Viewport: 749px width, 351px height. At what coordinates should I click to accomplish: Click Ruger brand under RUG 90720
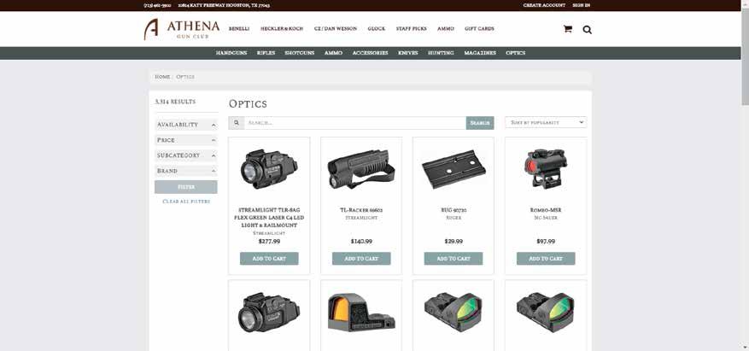coord(453,218)
